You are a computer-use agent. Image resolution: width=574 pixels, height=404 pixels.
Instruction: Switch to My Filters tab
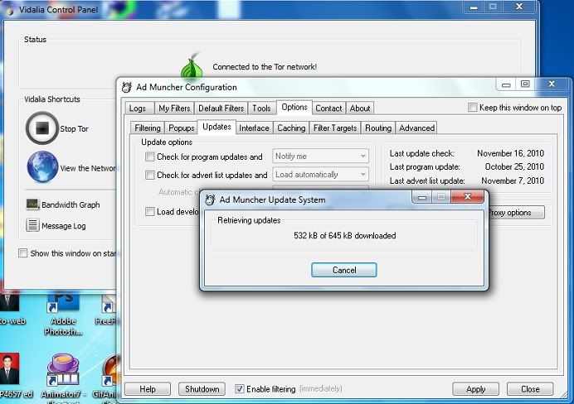pos(174,108)
